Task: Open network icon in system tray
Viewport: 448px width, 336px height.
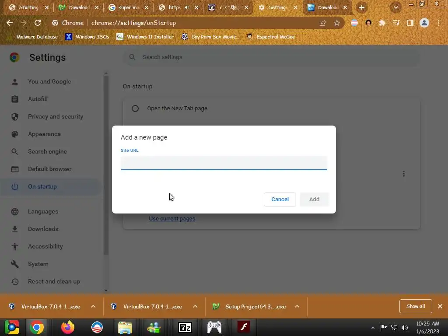Action: pyautogui.click(x=394, y=327)
